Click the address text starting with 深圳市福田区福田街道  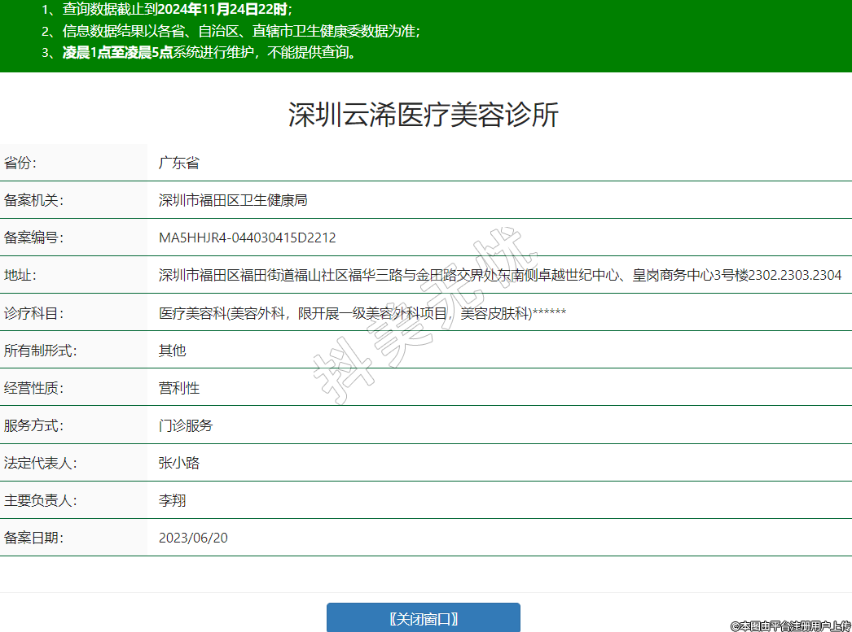coord(499,275)
